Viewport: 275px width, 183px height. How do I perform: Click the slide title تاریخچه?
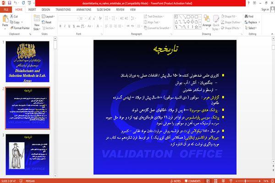(165, 50)
